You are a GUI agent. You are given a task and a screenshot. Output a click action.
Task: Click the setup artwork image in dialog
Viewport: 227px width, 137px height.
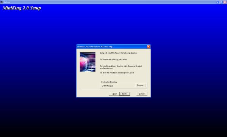tap(88, 62)
